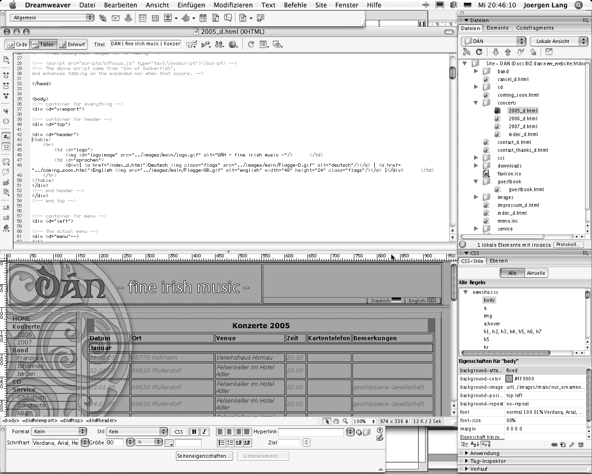
Task: Expand the downloads folder
Action: (x=476, y=166)
